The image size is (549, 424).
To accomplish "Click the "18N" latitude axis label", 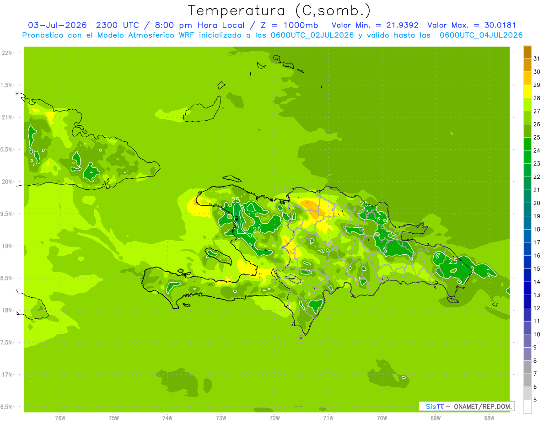I will pyautogui.click(x=7, y=311).
